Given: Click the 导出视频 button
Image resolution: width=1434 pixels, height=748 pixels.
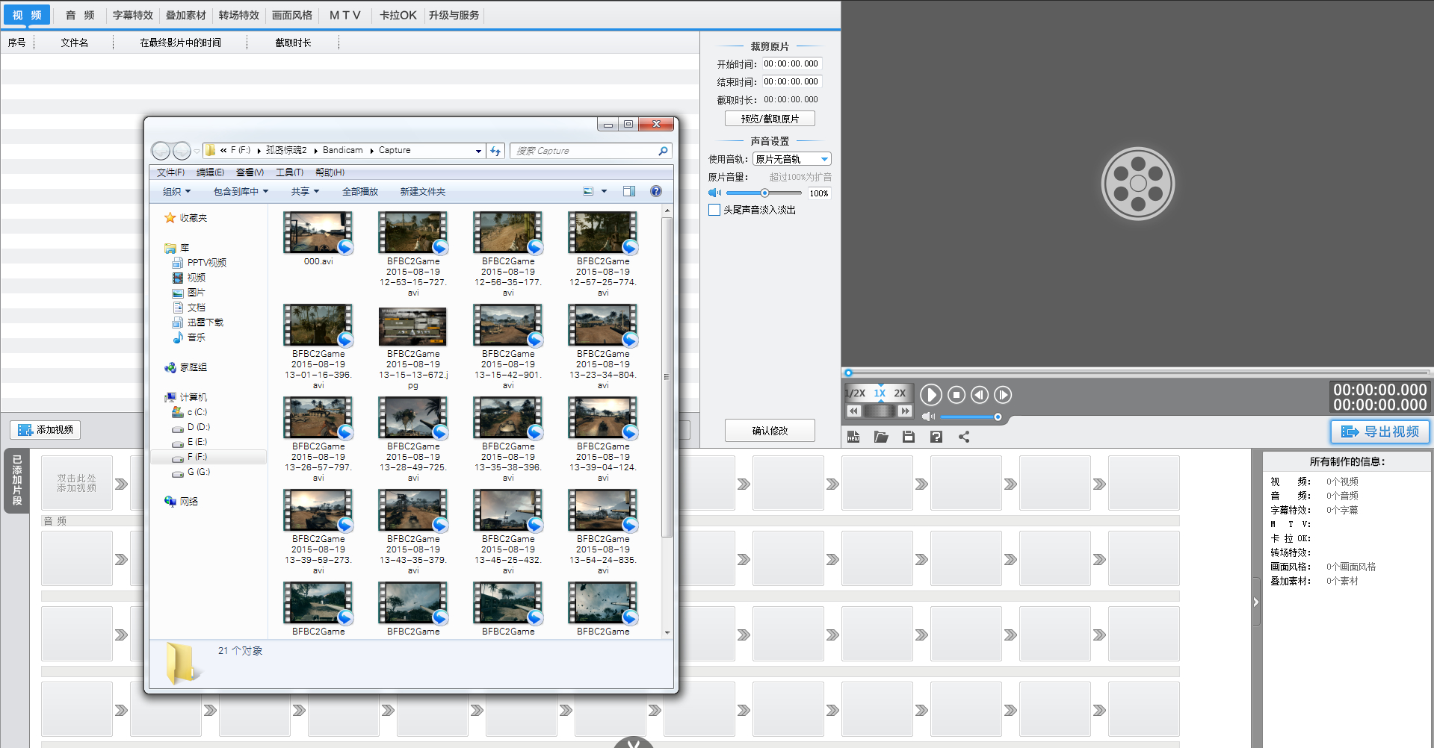Looking at the screenshot, I should tap(1379, 431).
